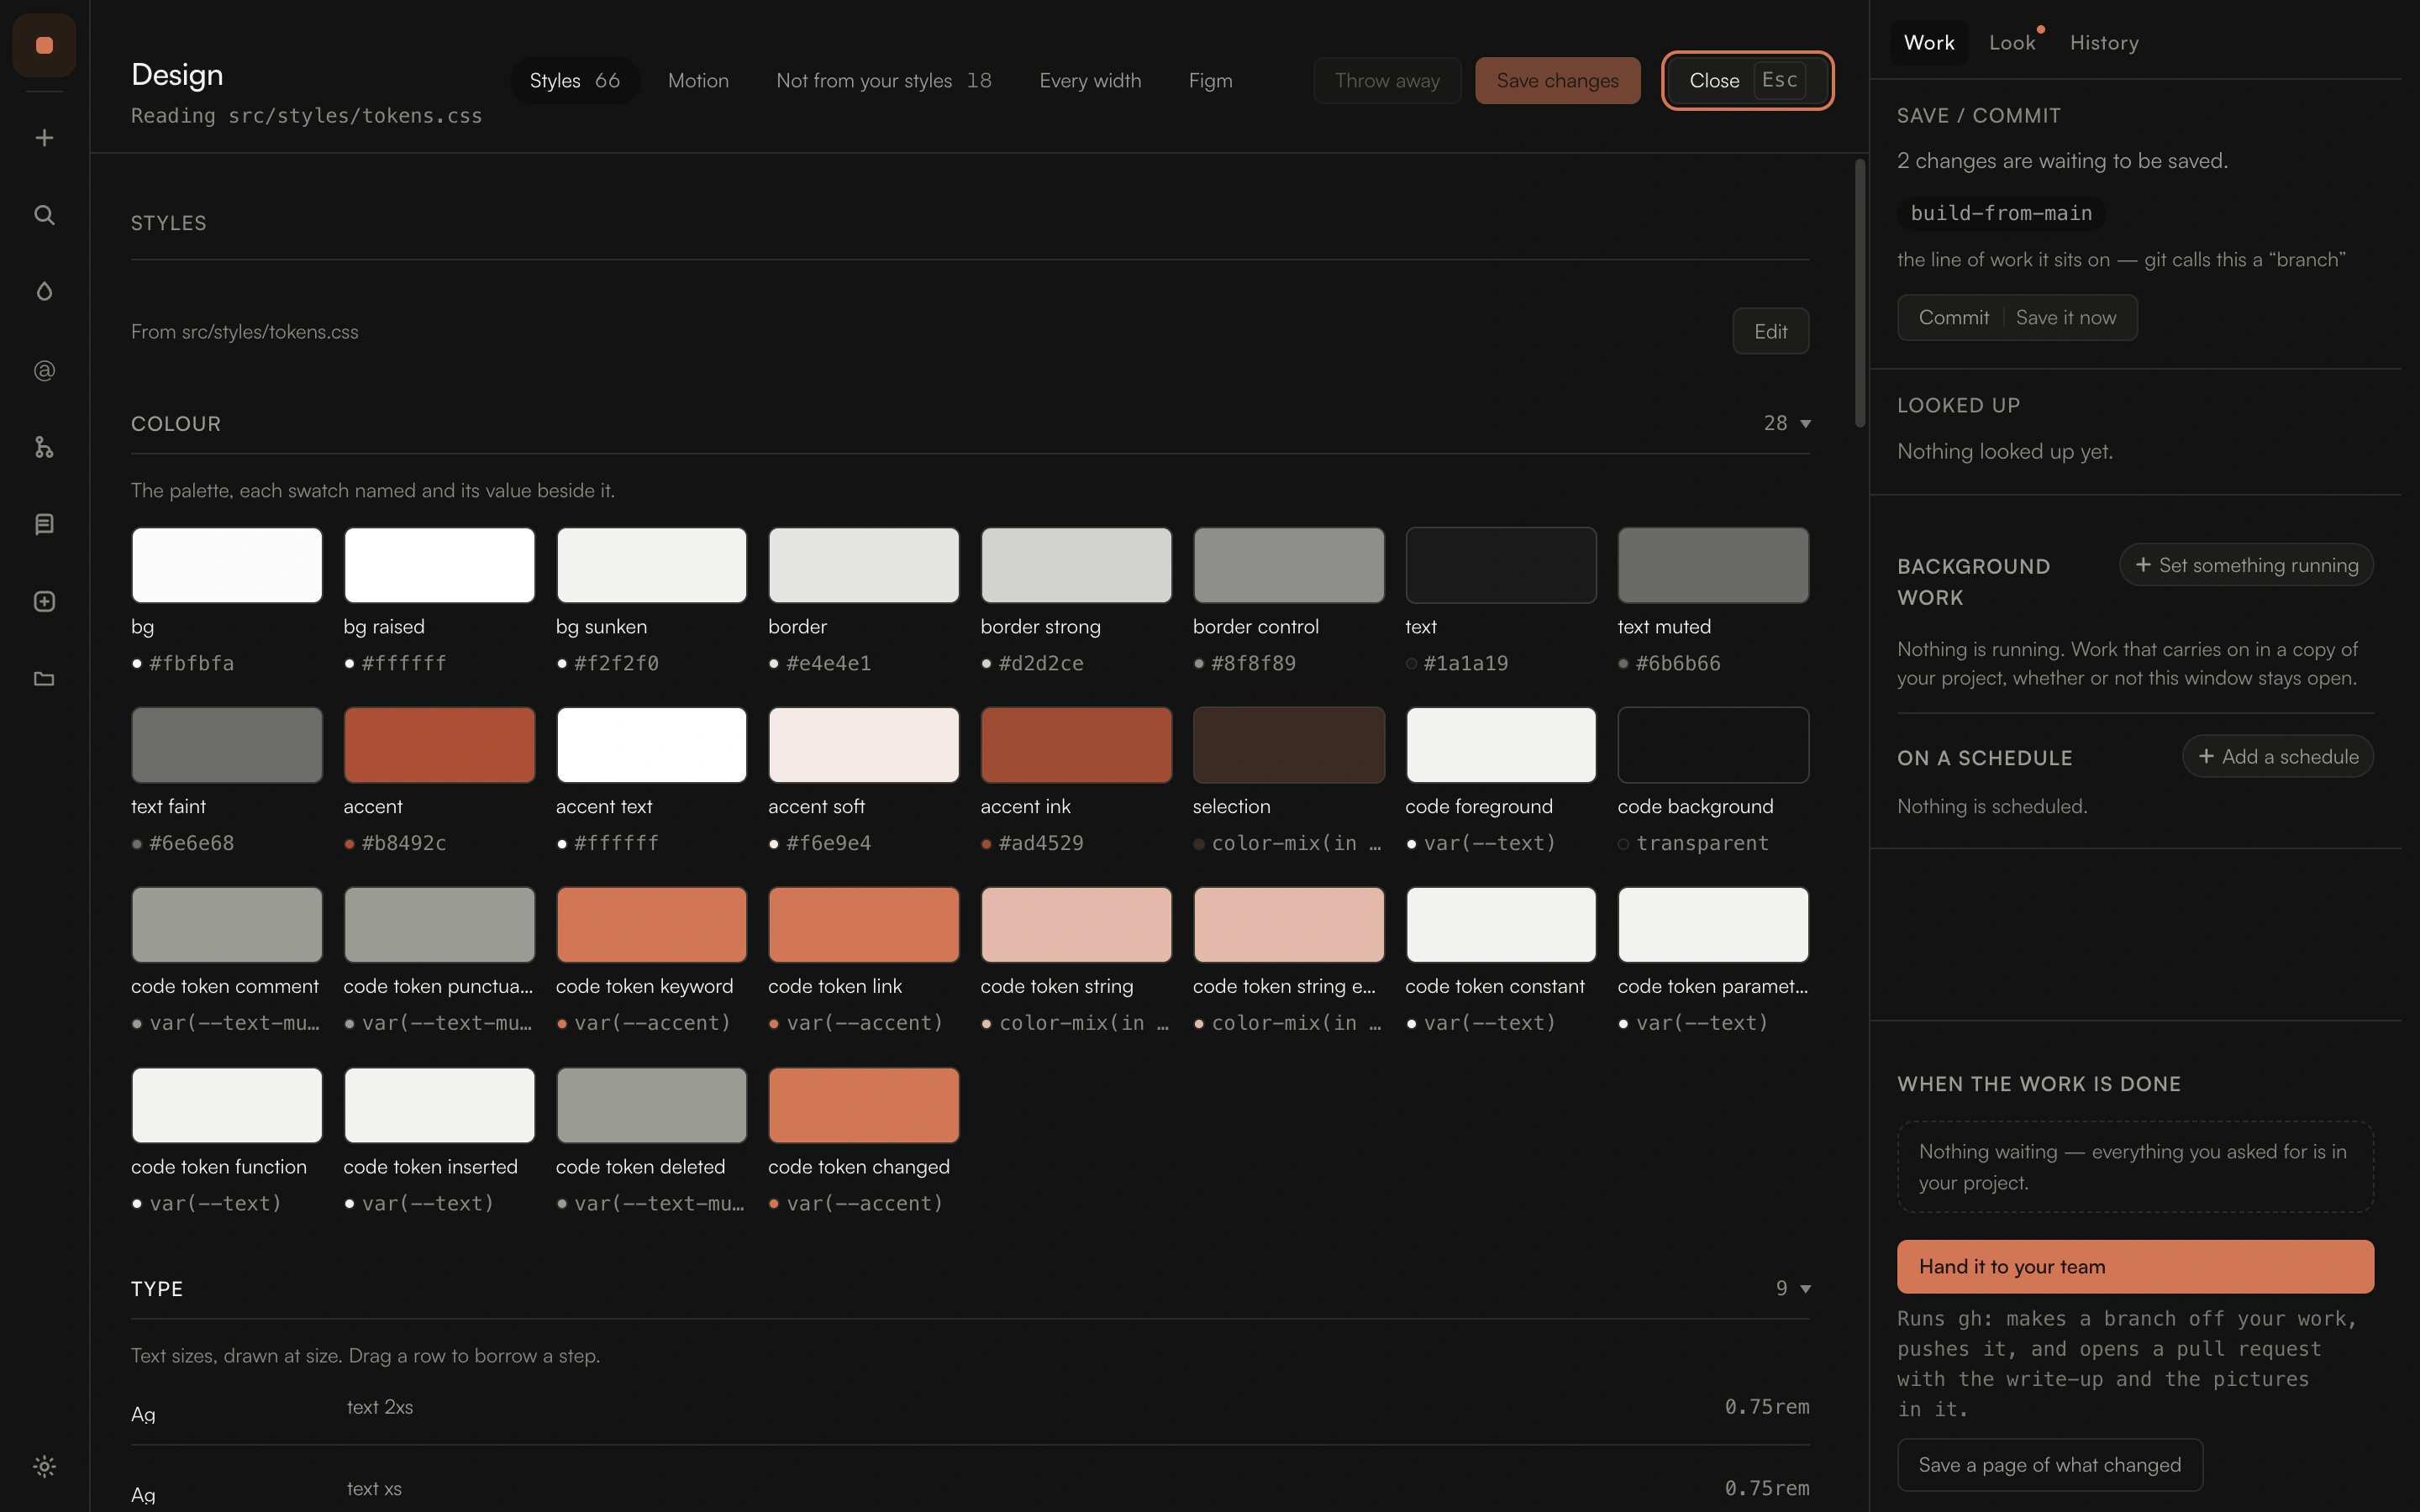Select the accent text swatch
The image size is (2420, 1512).
tap(651, 745)
